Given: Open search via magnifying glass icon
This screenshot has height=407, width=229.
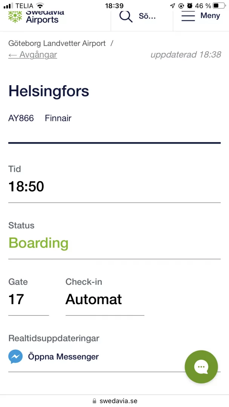Looking at the screenshot, I should point(126,16).
